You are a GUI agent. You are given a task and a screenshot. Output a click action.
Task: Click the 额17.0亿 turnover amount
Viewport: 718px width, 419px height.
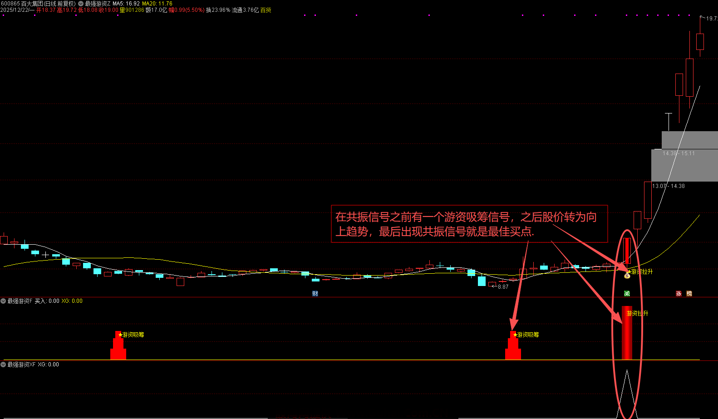pos(156,10)
